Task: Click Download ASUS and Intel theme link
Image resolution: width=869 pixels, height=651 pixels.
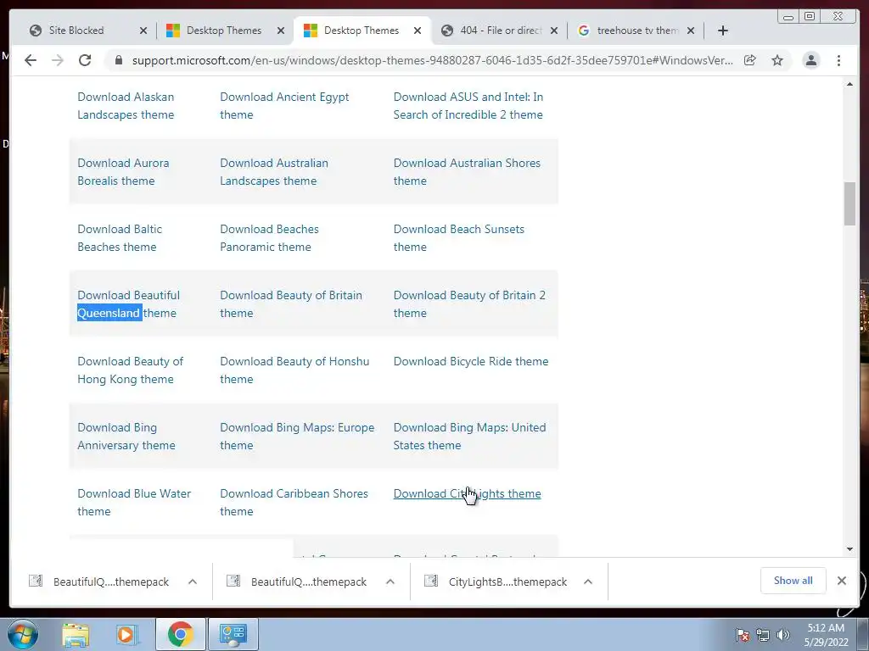Action: tap(468, 106)
